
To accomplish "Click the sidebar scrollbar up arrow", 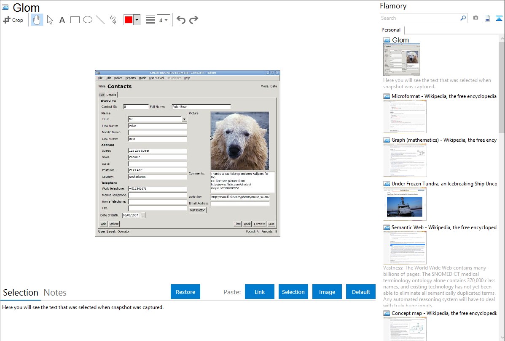I will [x=501, y=38].
